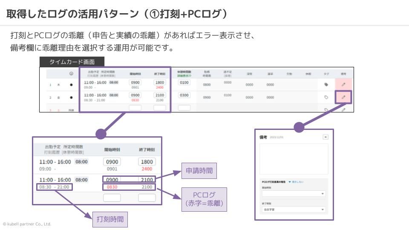Click the 0900 start input in enlarged view row 1
Viewport: 409px width, 230px height.
(112, 162)
